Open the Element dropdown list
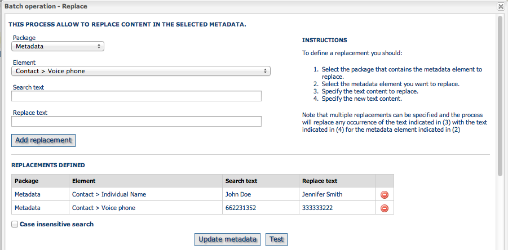The width and height of the screenshot is (508, 250). point(141,71)
